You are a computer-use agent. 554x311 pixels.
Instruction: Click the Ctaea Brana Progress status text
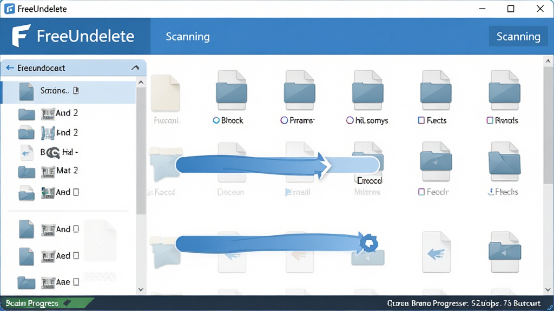[x=464, y=303]
